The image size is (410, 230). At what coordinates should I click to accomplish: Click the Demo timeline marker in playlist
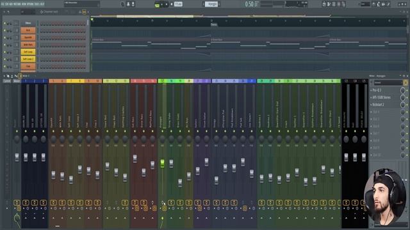[214, 24]
